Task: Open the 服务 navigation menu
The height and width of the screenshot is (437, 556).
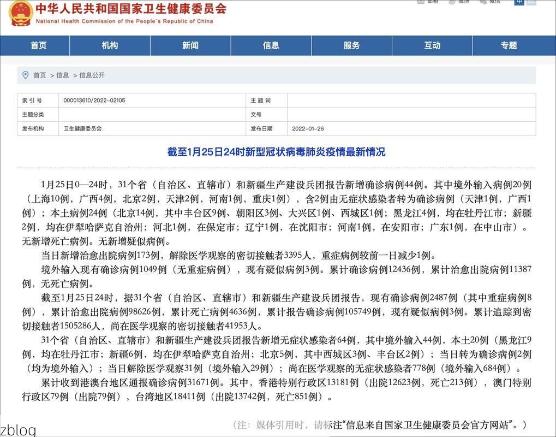Action: point(351,46)
